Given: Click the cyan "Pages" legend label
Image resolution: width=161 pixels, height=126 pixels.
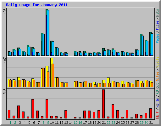Looking at the screenshot, I should point(158,38).
